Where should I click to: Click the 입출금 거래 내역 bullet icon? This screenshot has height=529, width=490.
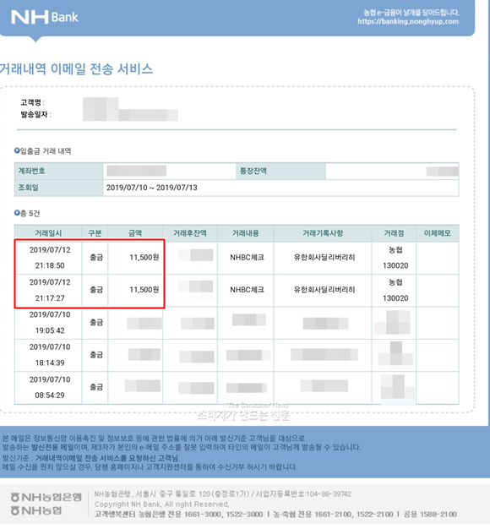coord(17,150)
